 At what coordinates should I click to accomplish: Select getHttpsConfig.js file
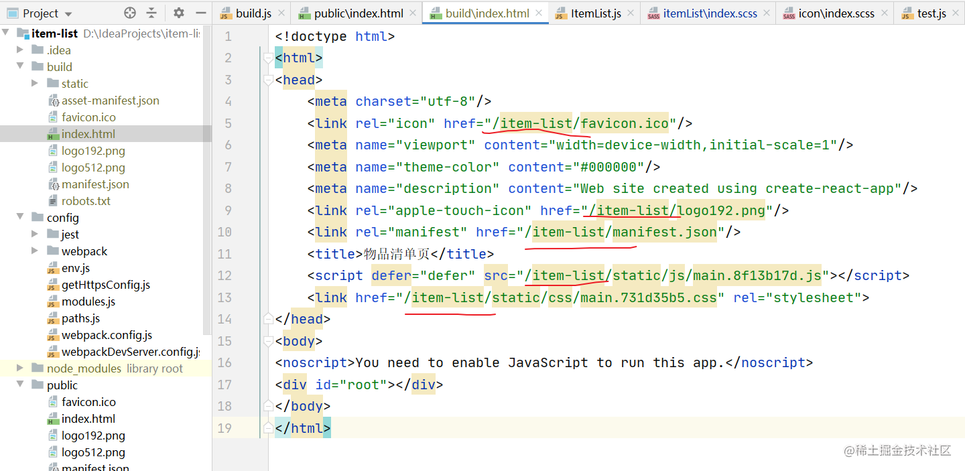[x=106, y=285]
